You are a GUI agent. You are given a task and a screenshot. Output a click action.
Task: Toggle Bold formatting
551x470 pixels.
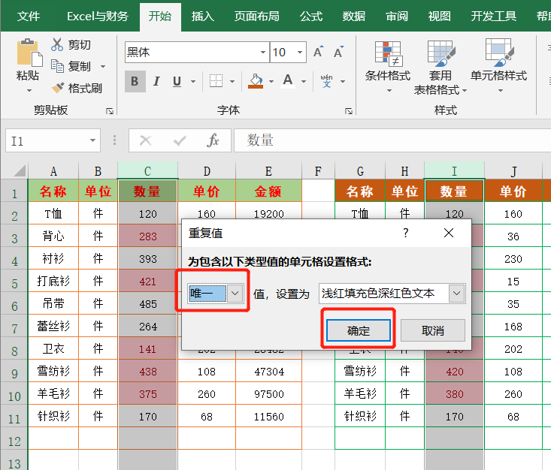(x=135, y=81)
